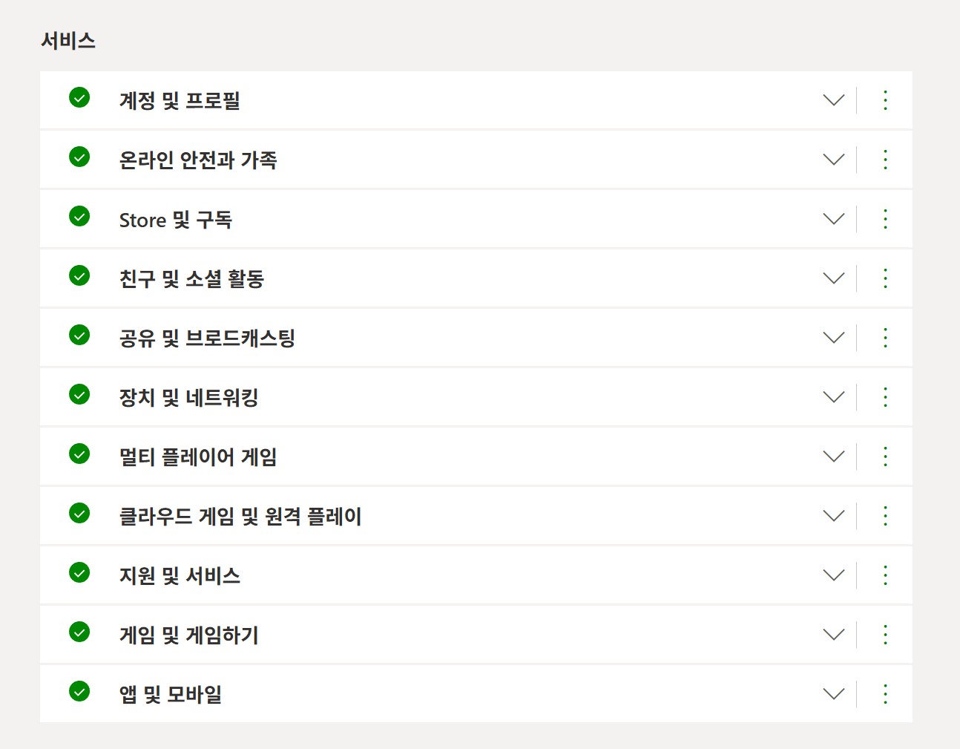
Task: Click the green status checkmark beside 지원 및 서비스
Action: [79, 572]
